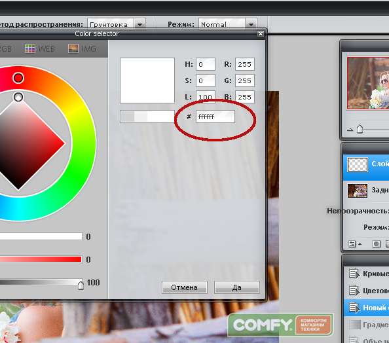Toggle the layer settings icon in layers panel
The image size is (389, 343).
coord(352,244)
